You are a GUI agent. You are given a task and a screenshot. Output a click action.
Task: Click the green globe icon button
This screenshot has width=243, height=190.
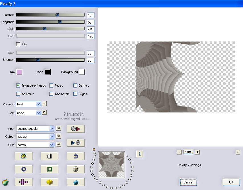(24, 156)
